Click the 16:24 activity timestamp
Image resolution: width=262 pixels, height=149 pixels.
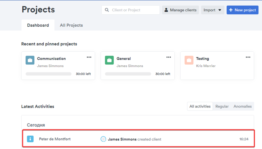[x=244, y=139]
